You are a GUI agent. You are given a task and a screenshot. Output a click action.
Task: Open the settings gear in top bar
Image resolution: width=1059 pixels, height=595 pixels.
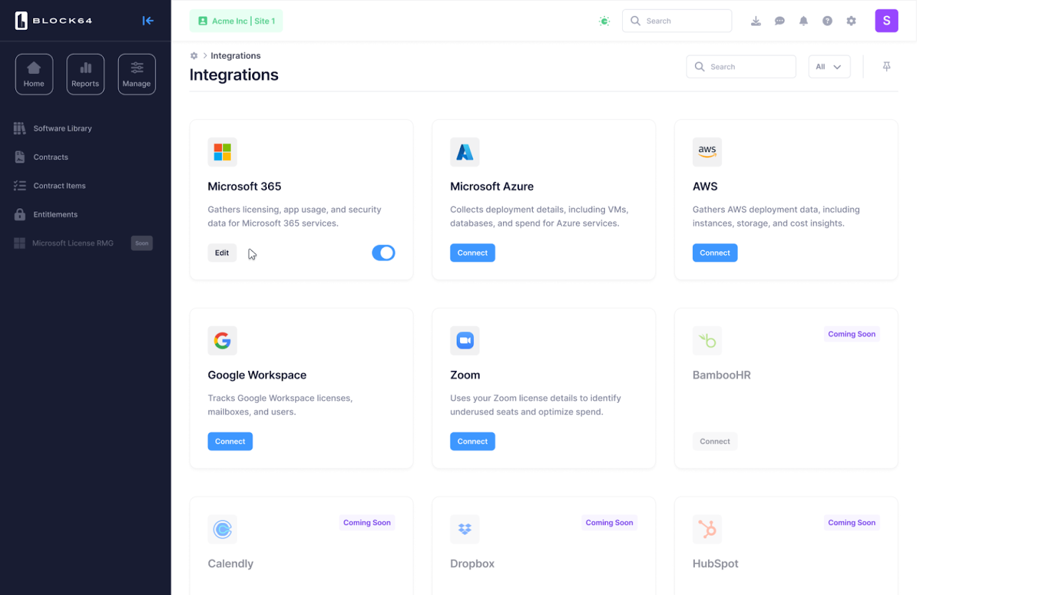click(851, 21)
